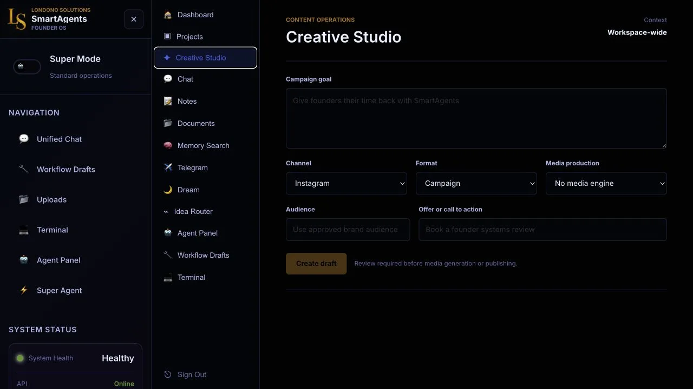Viewport: 693px width, 389px height.
Task: Click the robot icon beside left Agent Panel
Action: 24,260
